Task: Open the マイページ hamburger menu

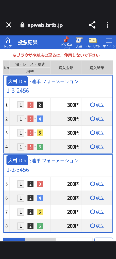Action: pos(109,43)
